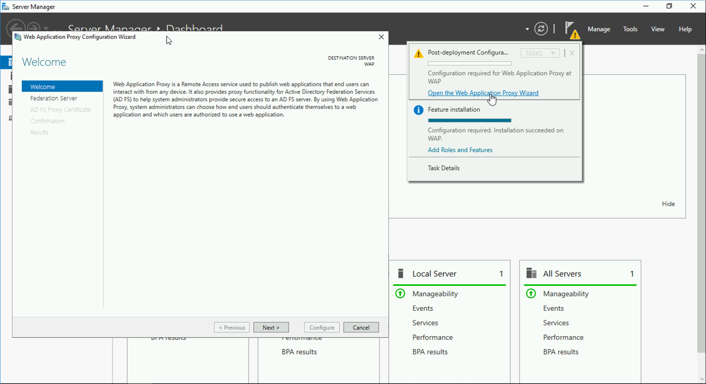Click the Local Server tile icon

tap(400, 273)
